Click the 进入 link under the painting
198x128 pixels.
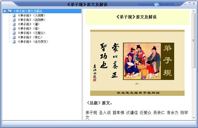[x=137, y=84]
